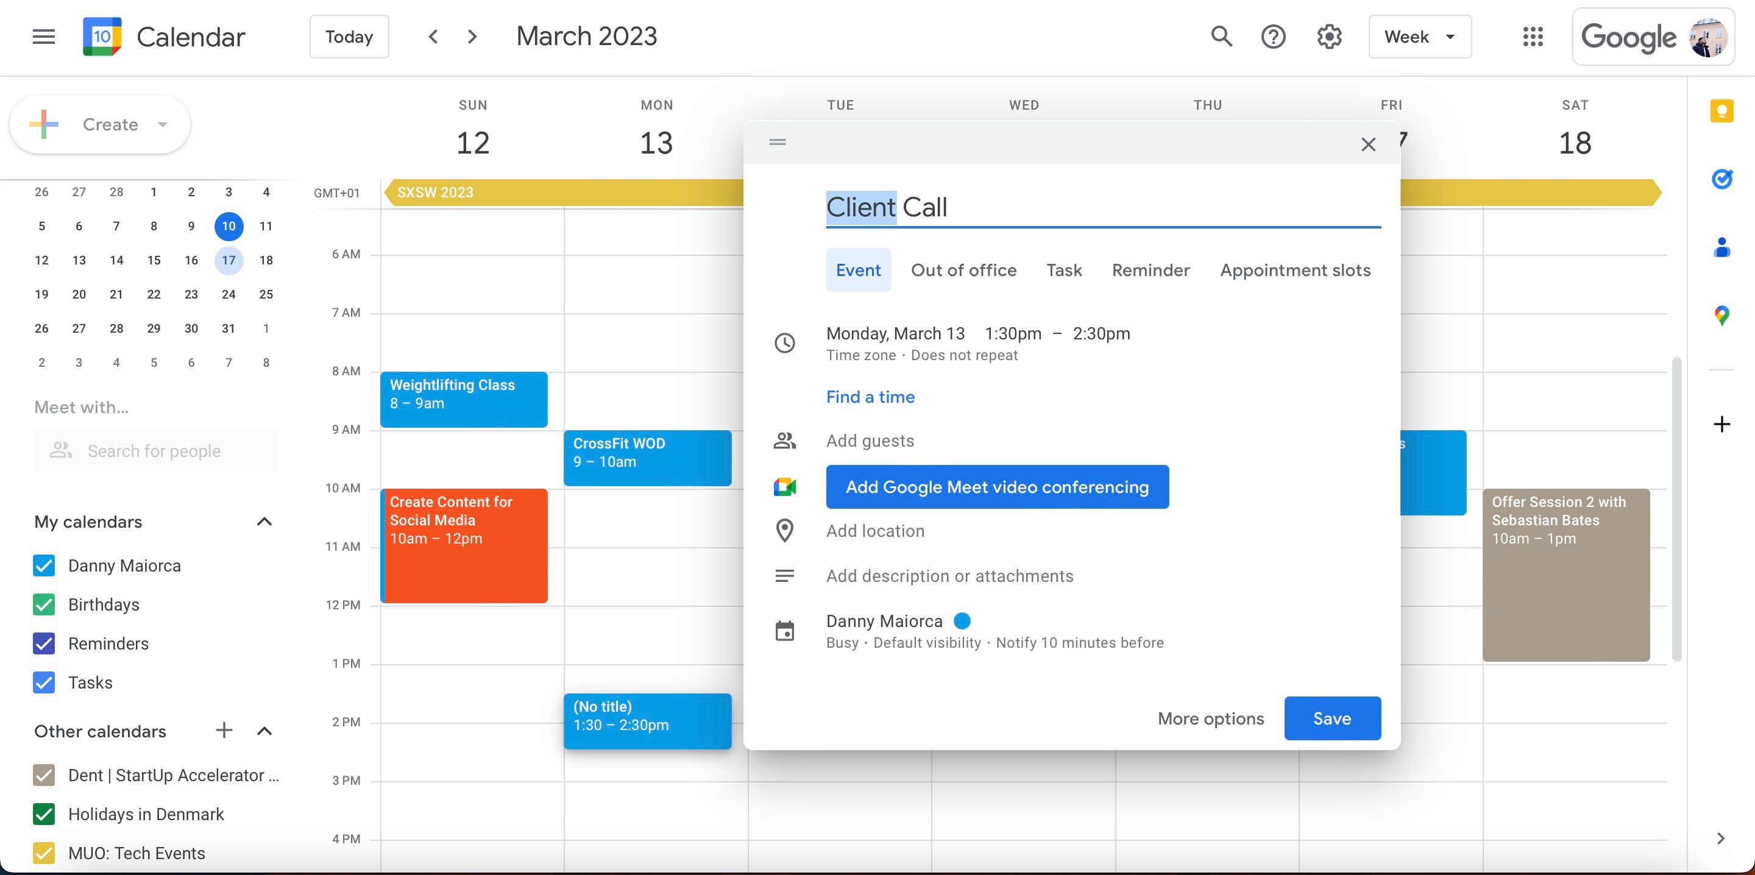The width and height of the screenshot is (1755, 875).
Task: Click the guests people icon
Action: tap(785, 441)
